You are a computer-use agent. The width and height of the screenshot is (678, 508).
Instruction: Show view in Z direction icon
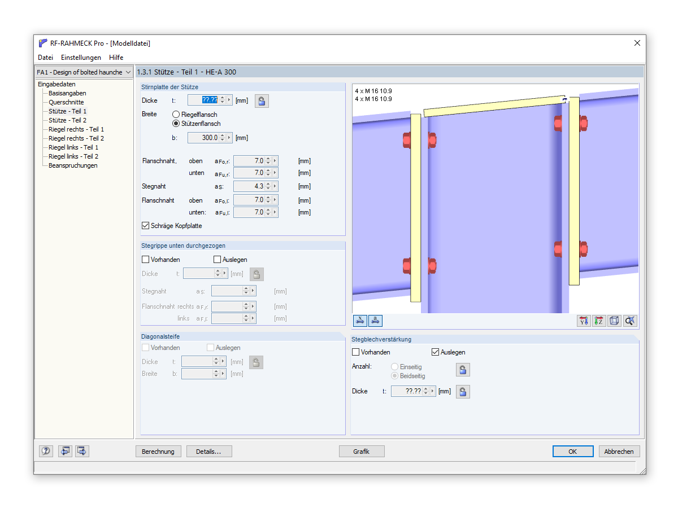[x=599, y=321]
